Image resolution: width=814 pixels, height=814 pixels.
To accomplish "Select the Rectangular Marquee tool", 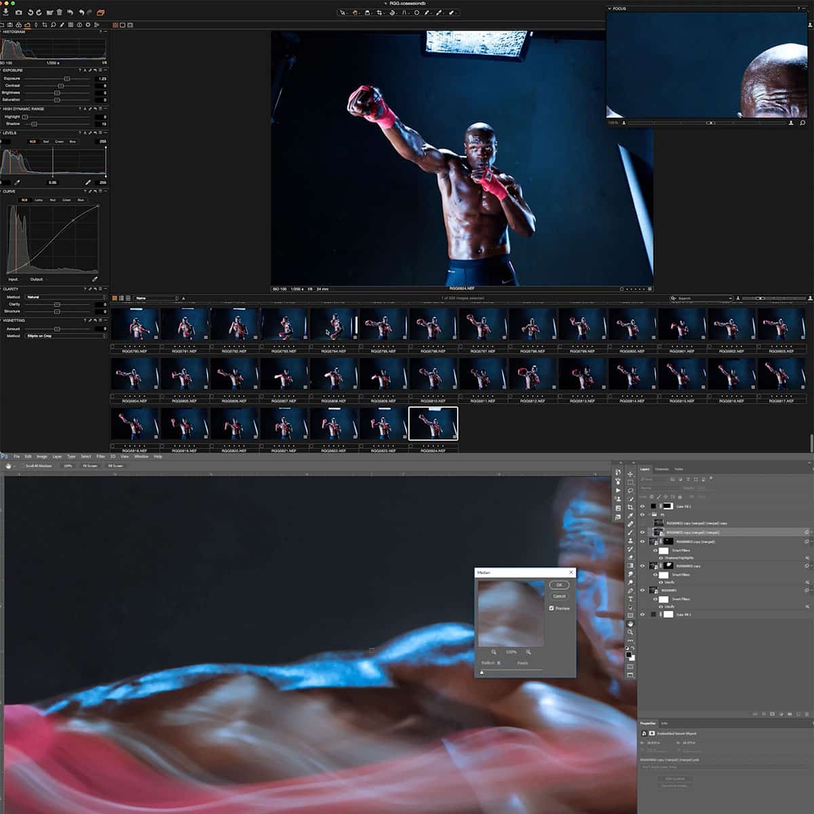I will (x=630, y=482).
